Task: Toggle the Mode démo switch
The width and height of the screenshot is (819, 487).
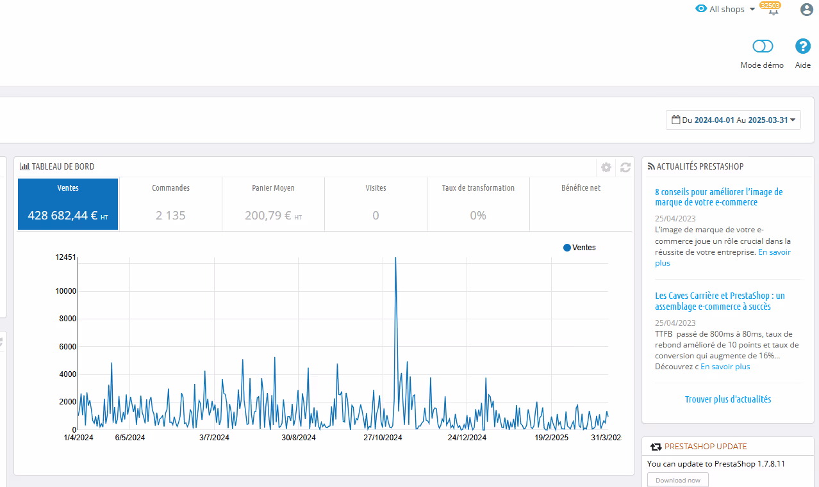Action: (x=763, y=46)
